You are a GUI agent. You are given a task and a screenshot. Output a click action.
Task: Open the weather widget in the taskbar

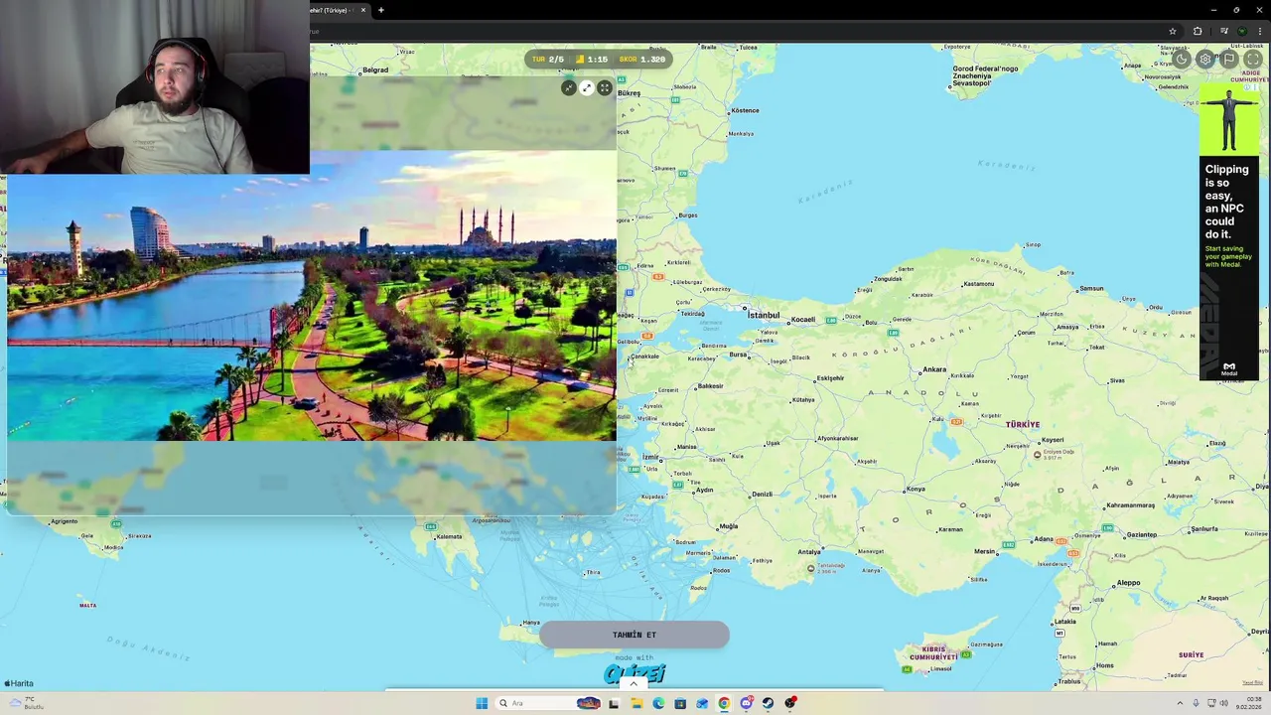click(x=27, y=703)
